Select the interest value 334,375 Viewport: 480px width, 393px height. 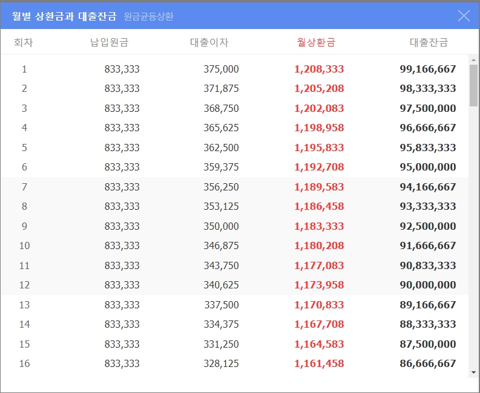[x=222, y=324]
